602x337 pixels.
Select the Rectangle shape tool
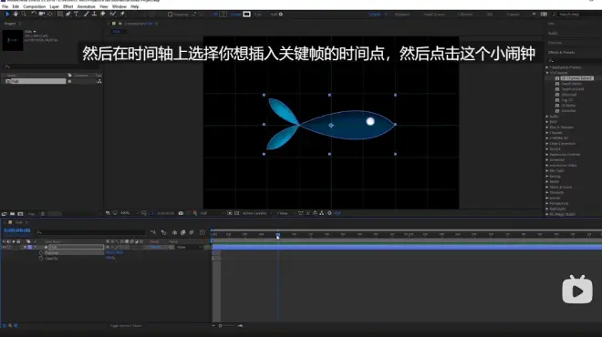point(60,15)
